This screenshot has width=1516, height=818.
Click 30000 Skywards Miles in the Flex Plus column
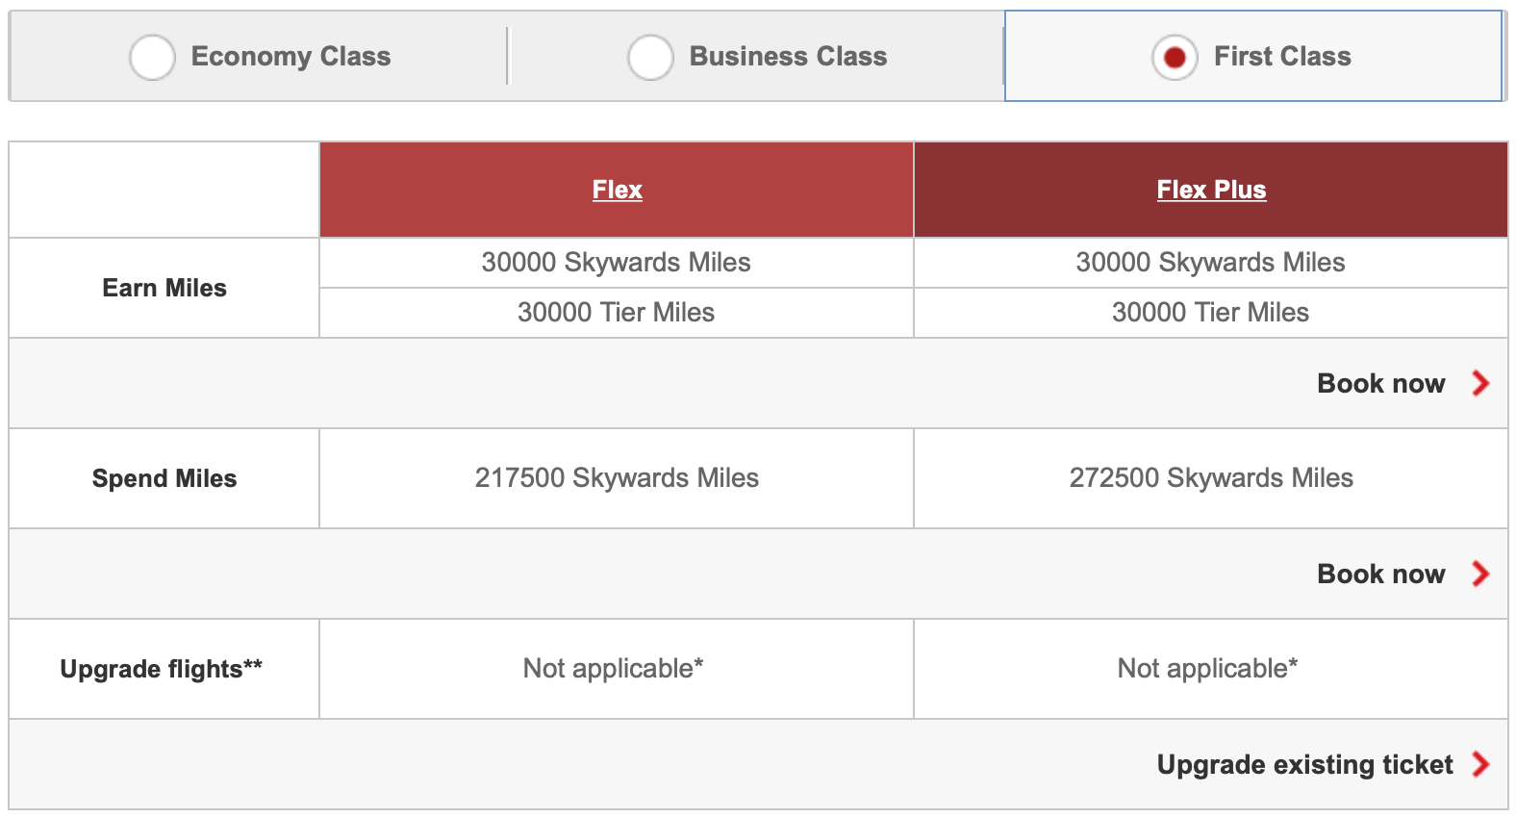[1210, 263]
